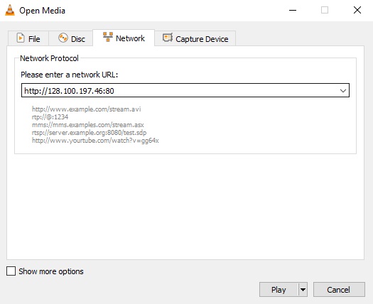Click the Play button
Screen dimensions: 373x304
[279, 290]
